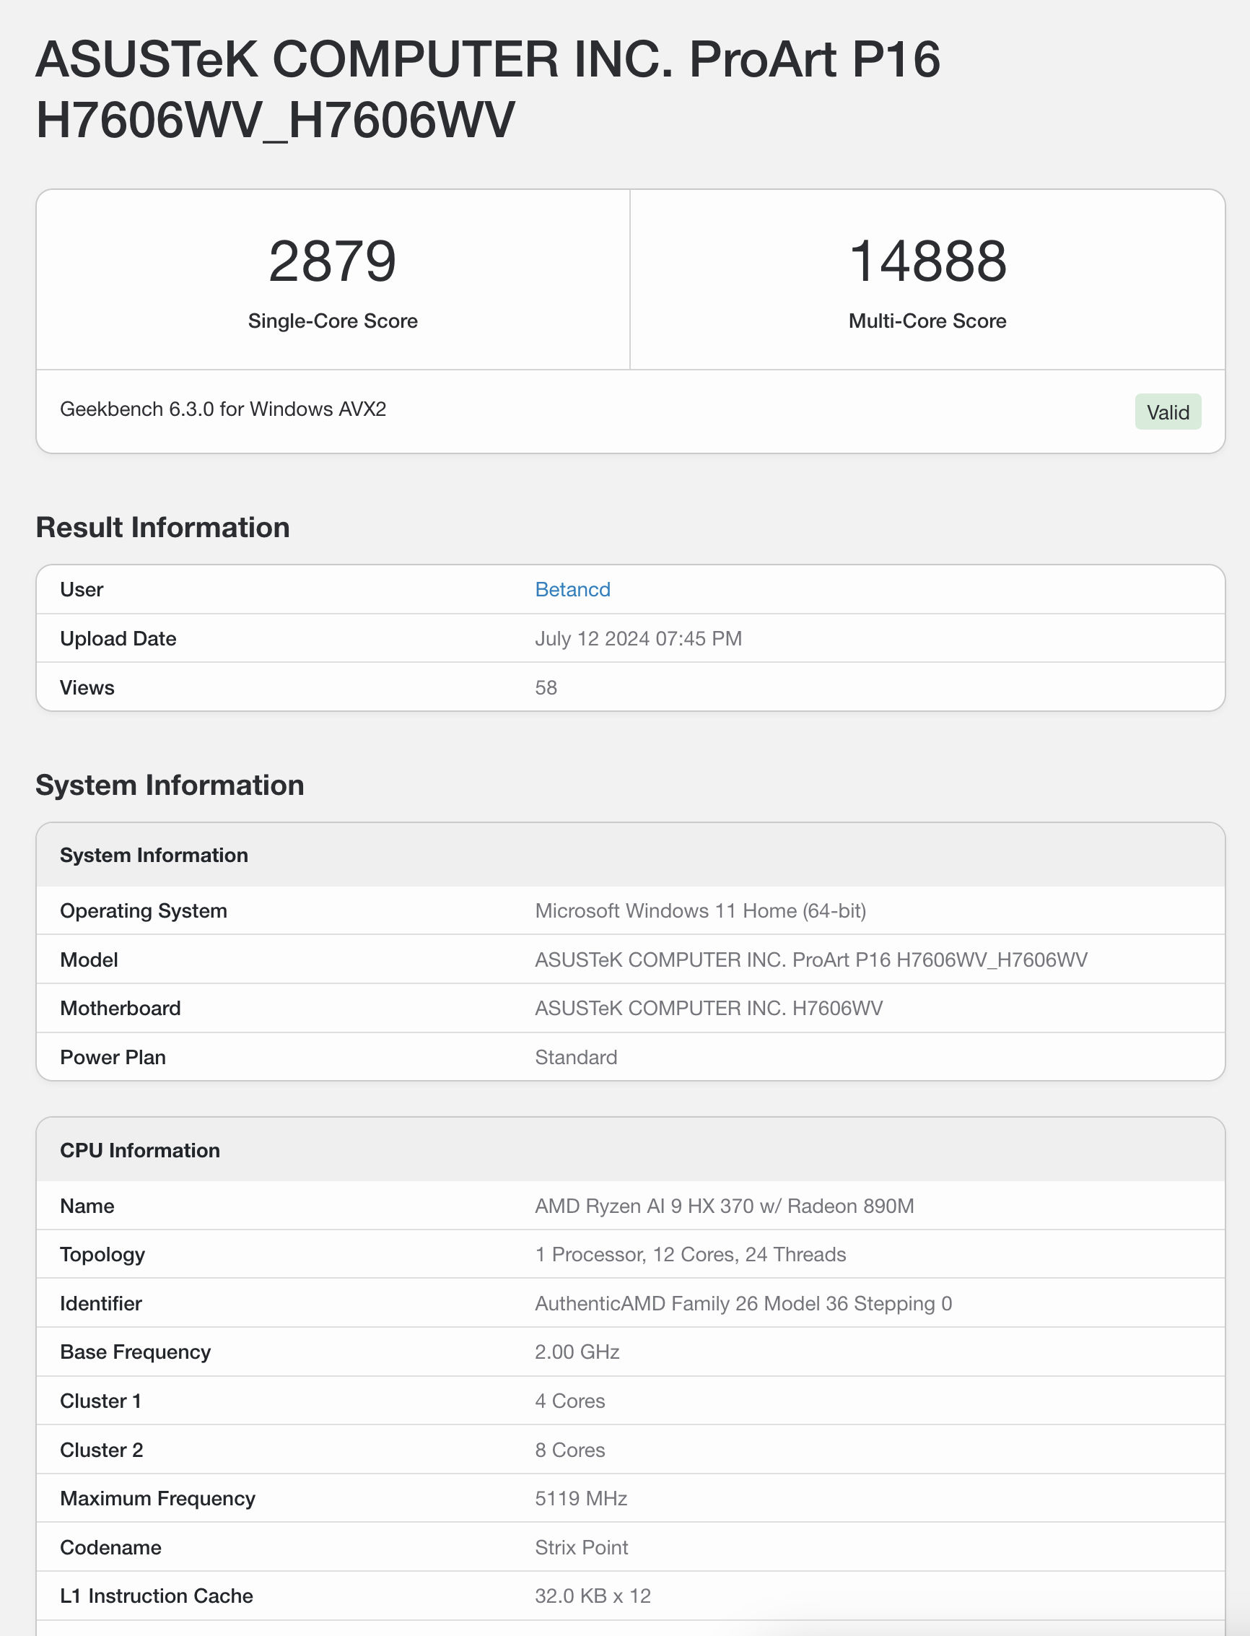The height and width of the screenshot is (1636, 1250).
Task: Click the Codename row label
Action: (111, 1547)
